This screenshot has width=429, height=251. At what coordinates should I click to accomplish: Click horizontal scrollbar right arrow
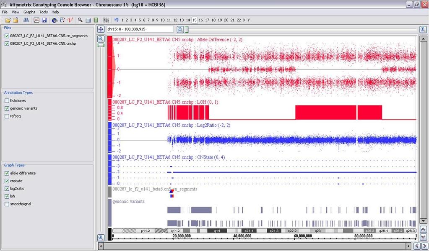409,246
